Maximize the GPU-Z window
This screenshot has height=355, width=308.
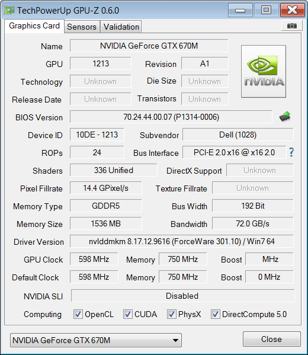point(266,10)
